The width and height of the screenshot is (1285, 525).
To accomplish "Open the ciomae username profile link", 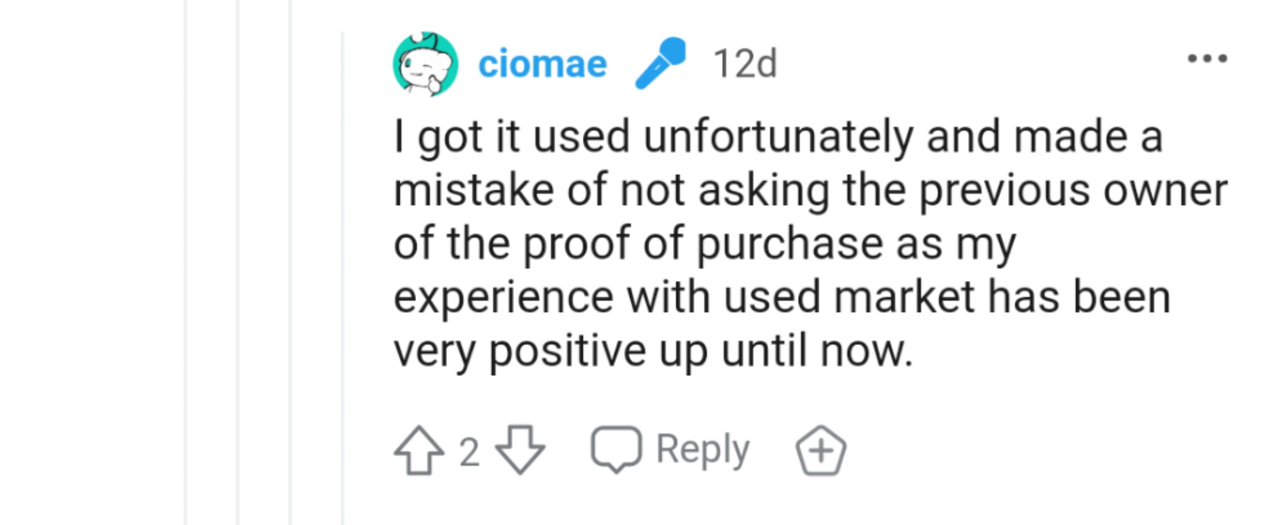I will [x=542, y=64].
